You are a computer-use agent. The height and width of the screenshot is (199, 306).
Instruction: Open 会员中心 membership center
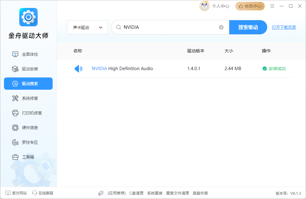tap(250, 6)
